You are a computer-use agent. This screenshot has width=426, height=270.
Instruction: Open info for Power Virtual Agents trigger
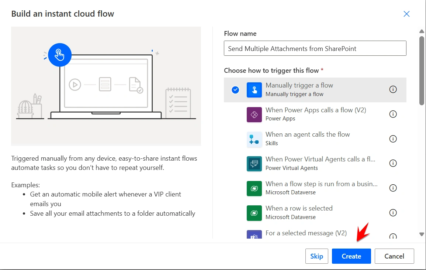tap(393, 163)
